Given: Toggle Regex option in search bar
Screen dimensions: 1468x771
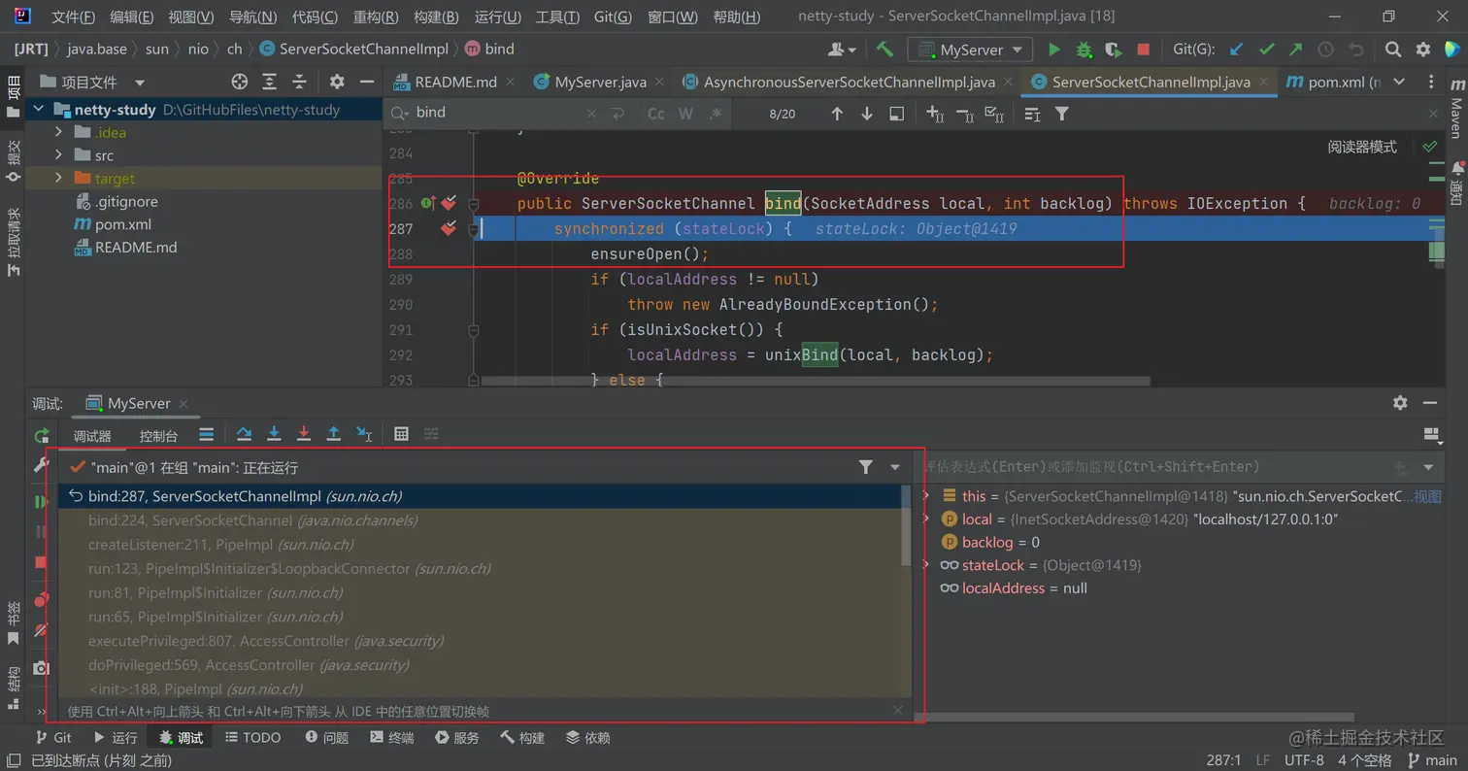Looking at the screenshot, I should (716, 114).
